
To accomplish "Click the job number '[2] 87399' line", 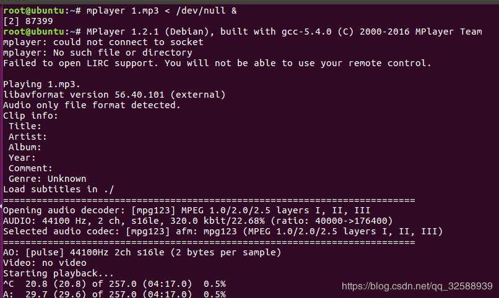I will 28,21.
